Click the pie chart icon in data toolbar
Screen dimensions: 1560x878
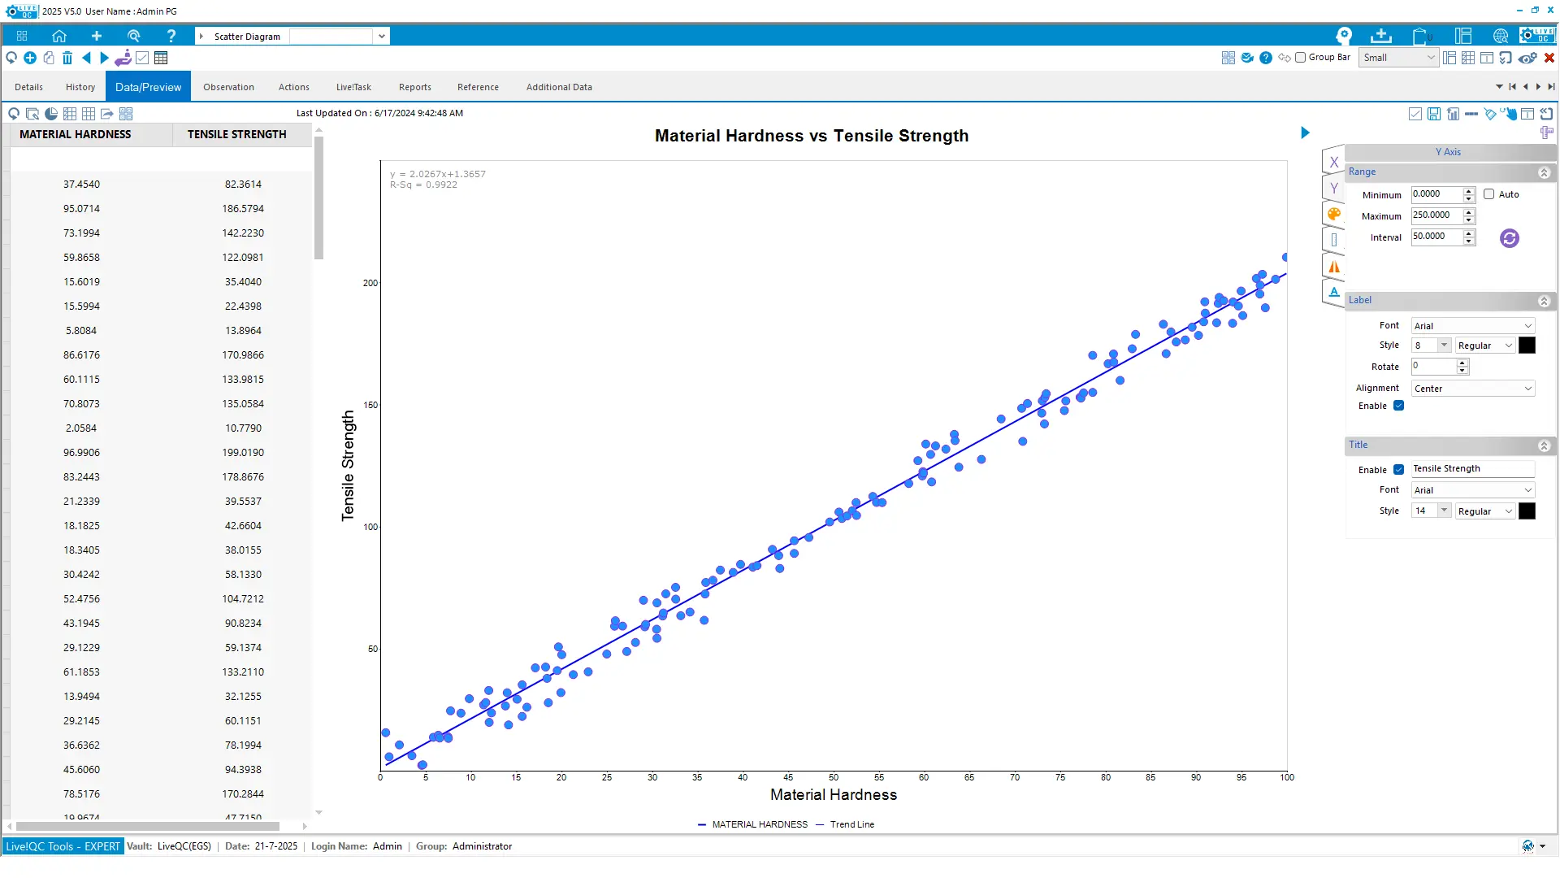[50, 114]
